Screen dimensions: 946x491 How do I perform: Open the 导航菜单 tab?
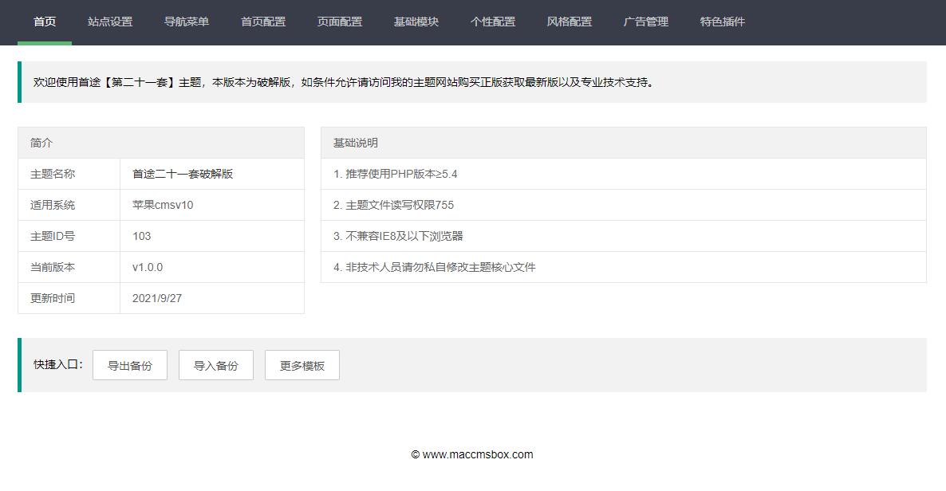[x=187, y=22]
